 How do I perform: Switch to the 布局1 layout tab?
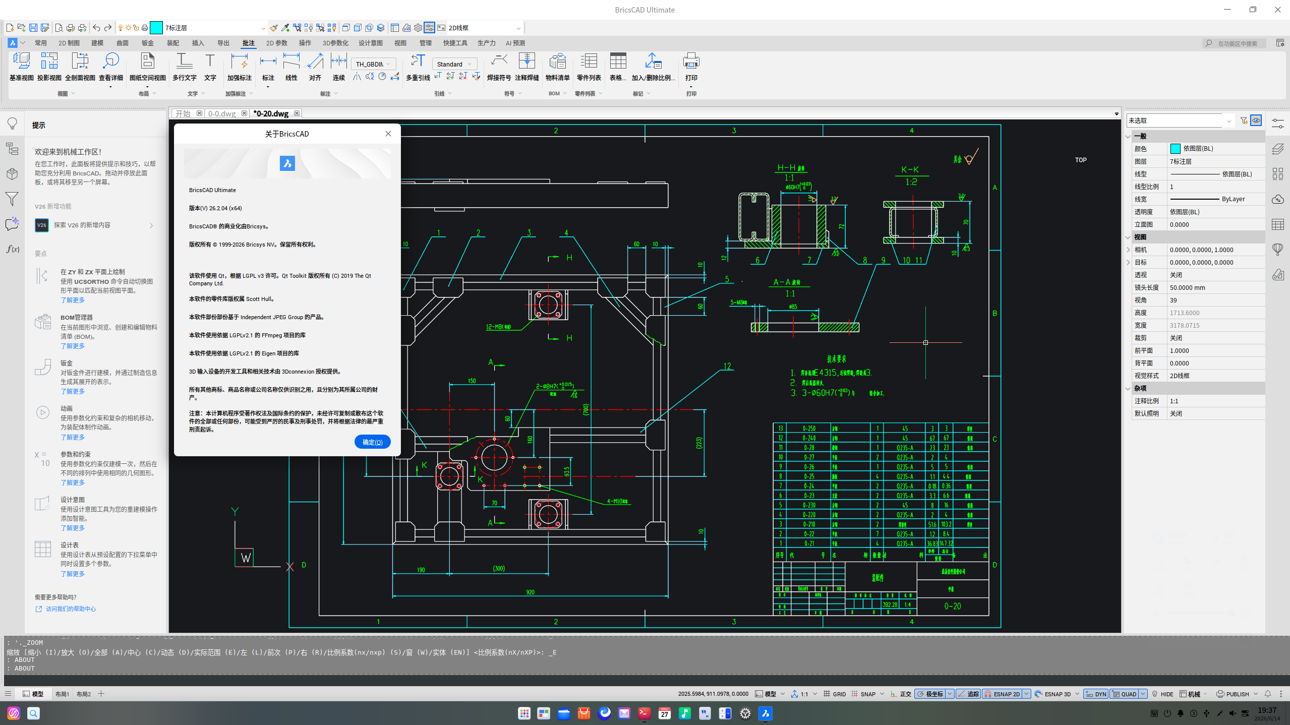tap(62, 694)
